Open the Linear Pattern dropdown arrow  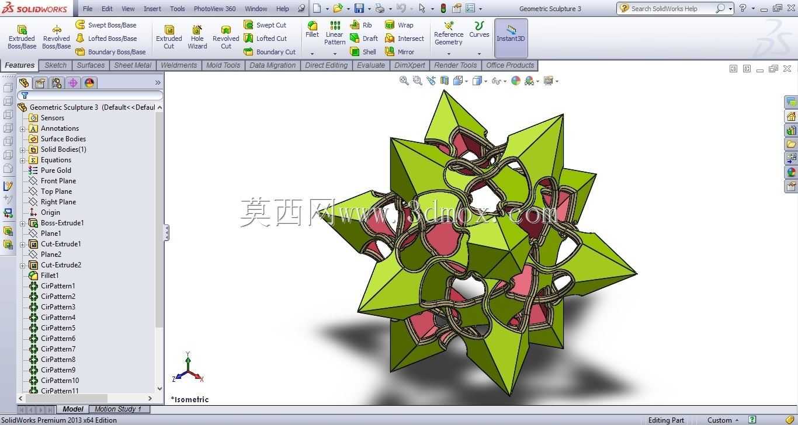pos(335,54)
